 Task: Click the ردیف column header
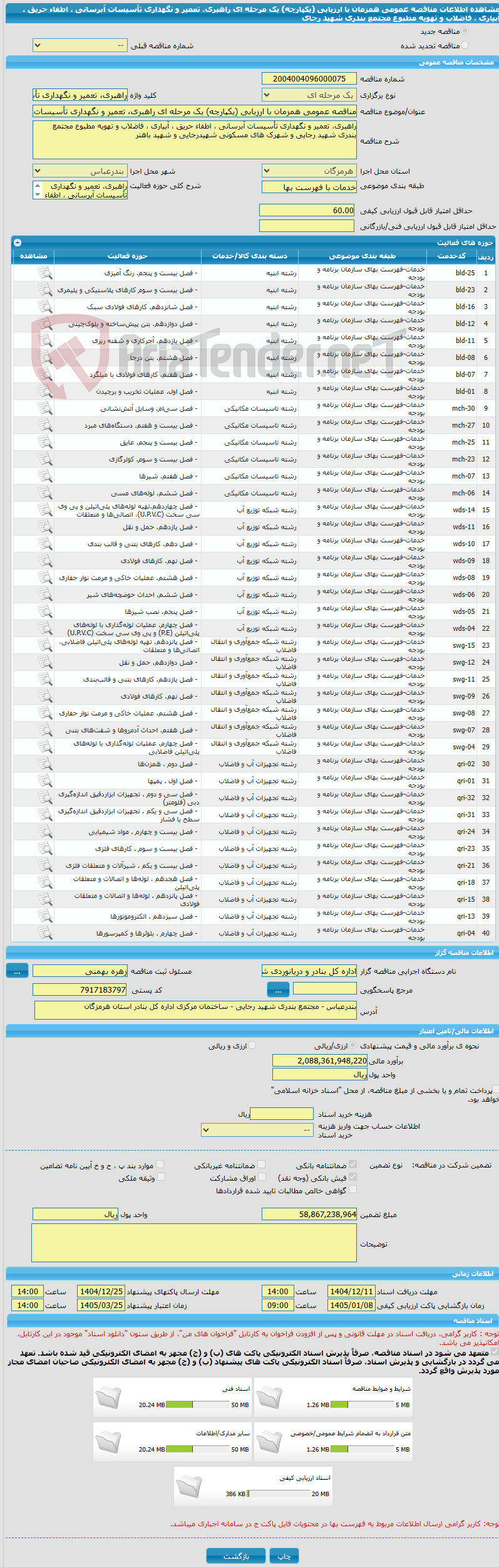pos(486,256)
